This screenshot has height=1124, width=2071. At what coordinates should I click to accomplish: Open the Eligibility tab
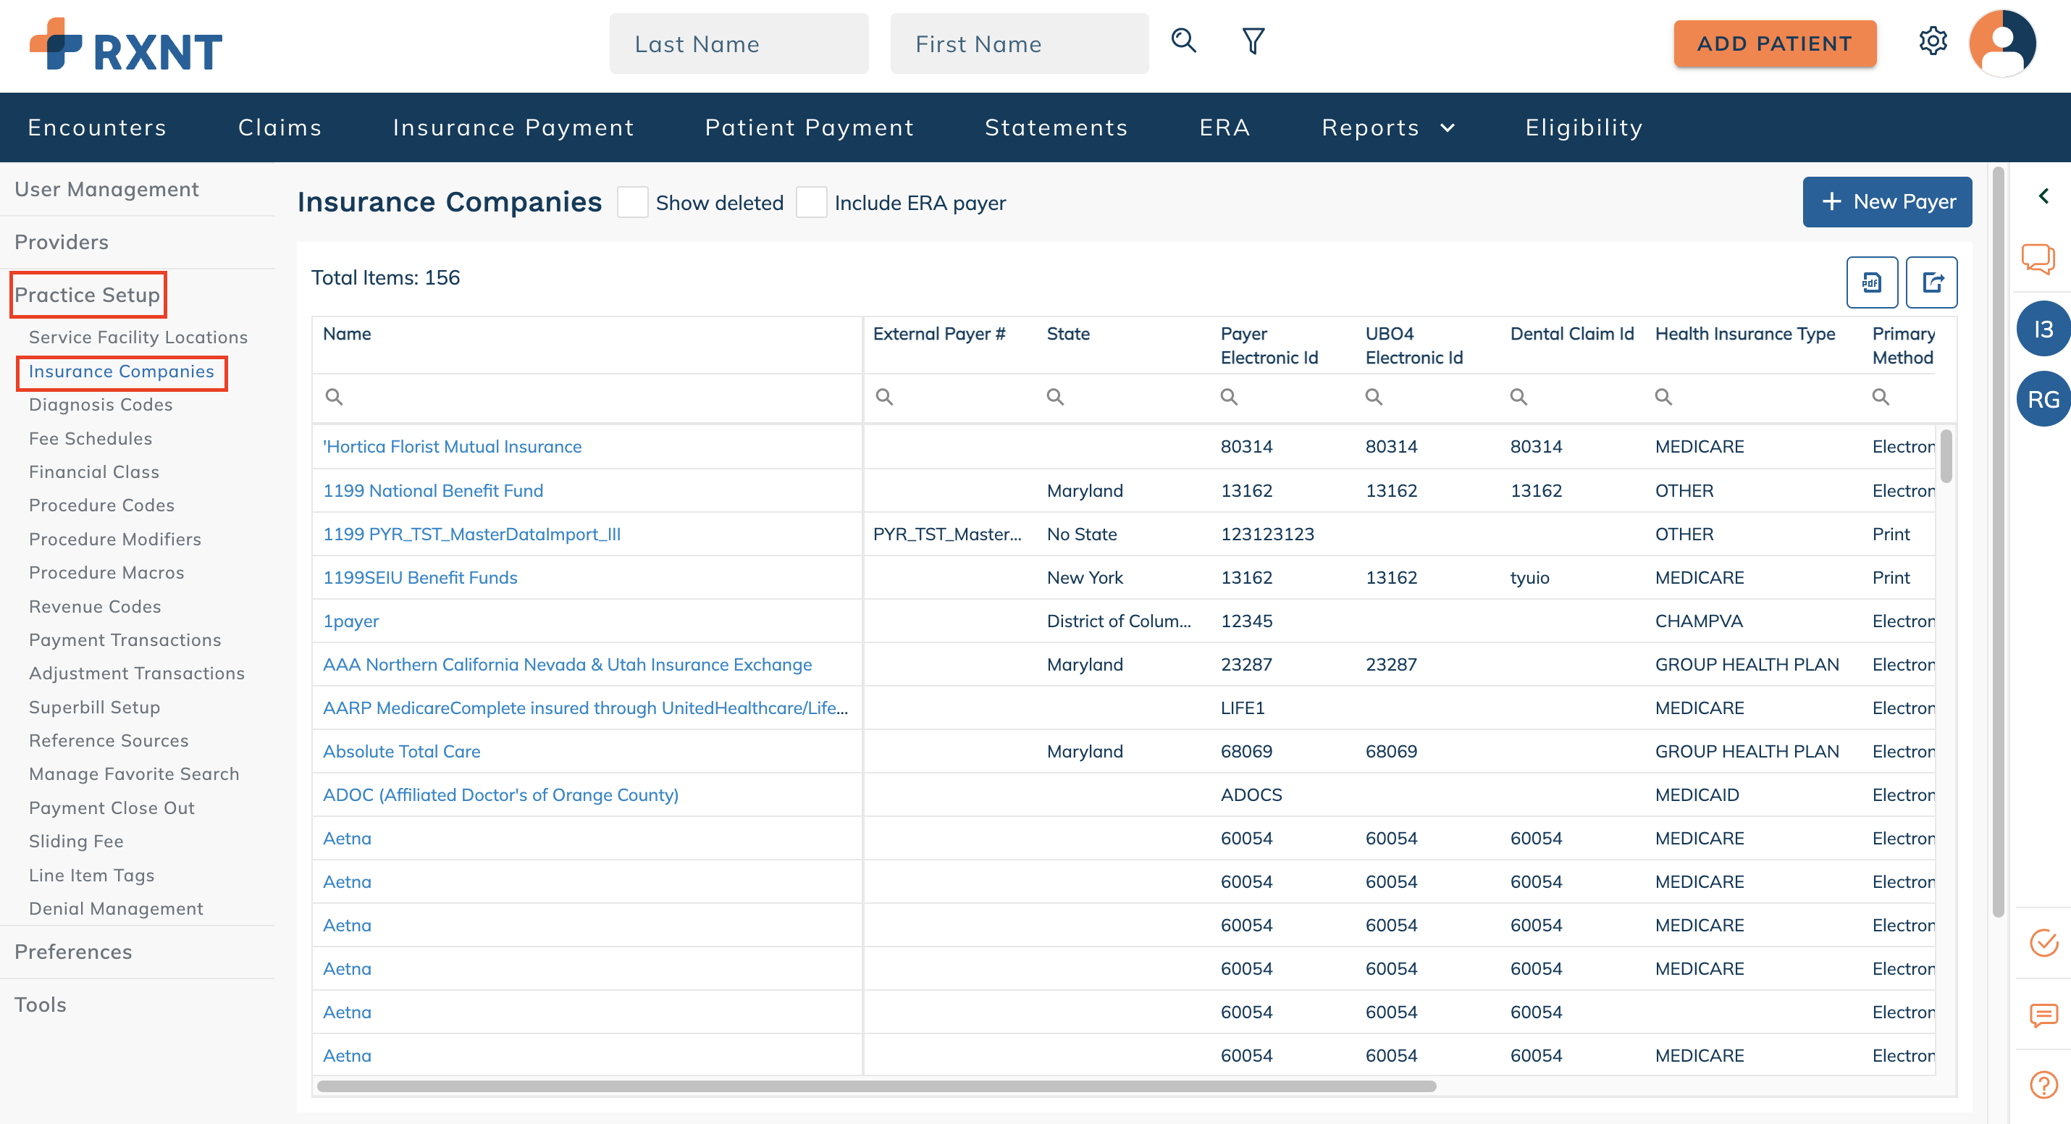point(1584,127)
